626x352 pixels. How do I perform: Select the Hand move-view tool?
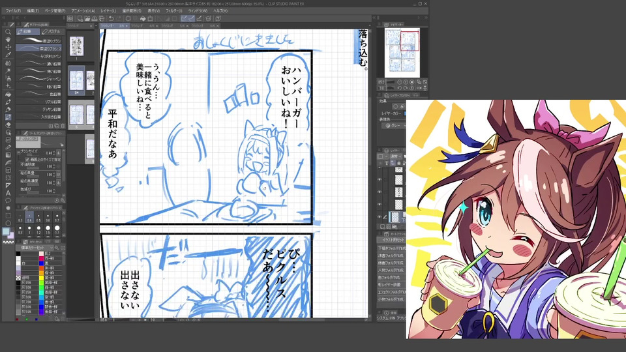tap(8, 40)
